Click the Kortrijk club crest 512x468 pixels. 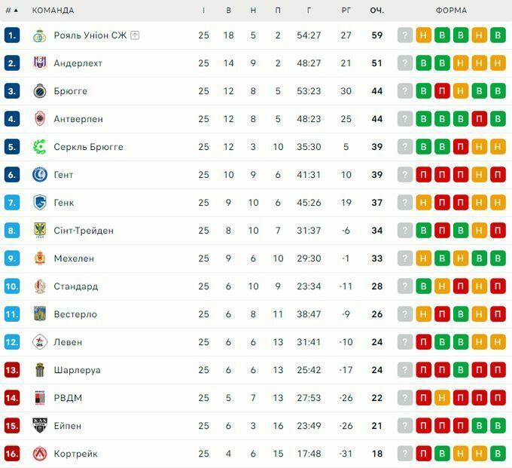click(x=40, y=454)
